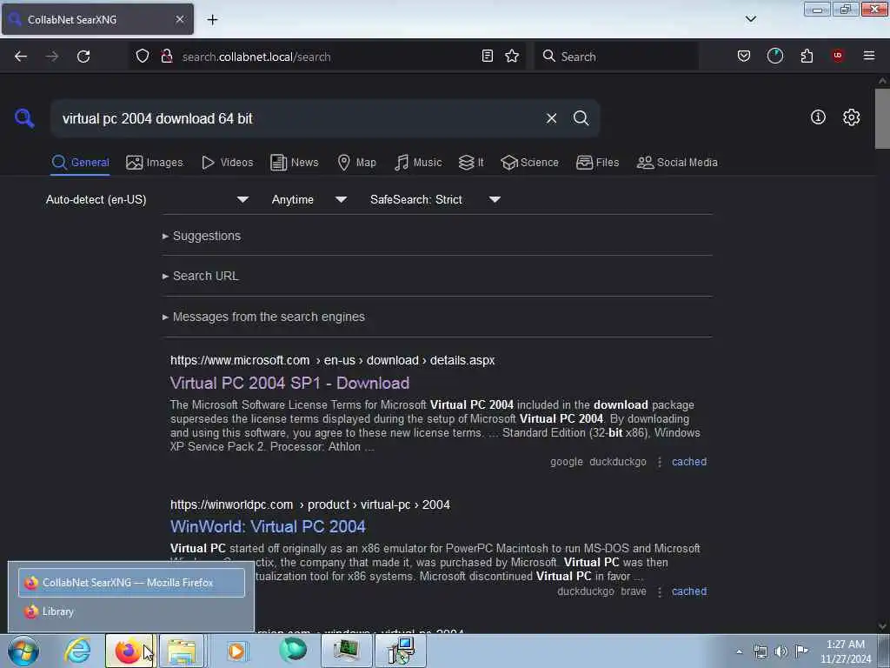Screen dimensions: 890x668
Task: Click the green round taskbar app icon
Action: (293, 651)
